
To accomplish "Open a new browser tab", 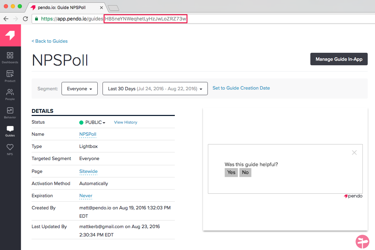I will click(114, 8).
